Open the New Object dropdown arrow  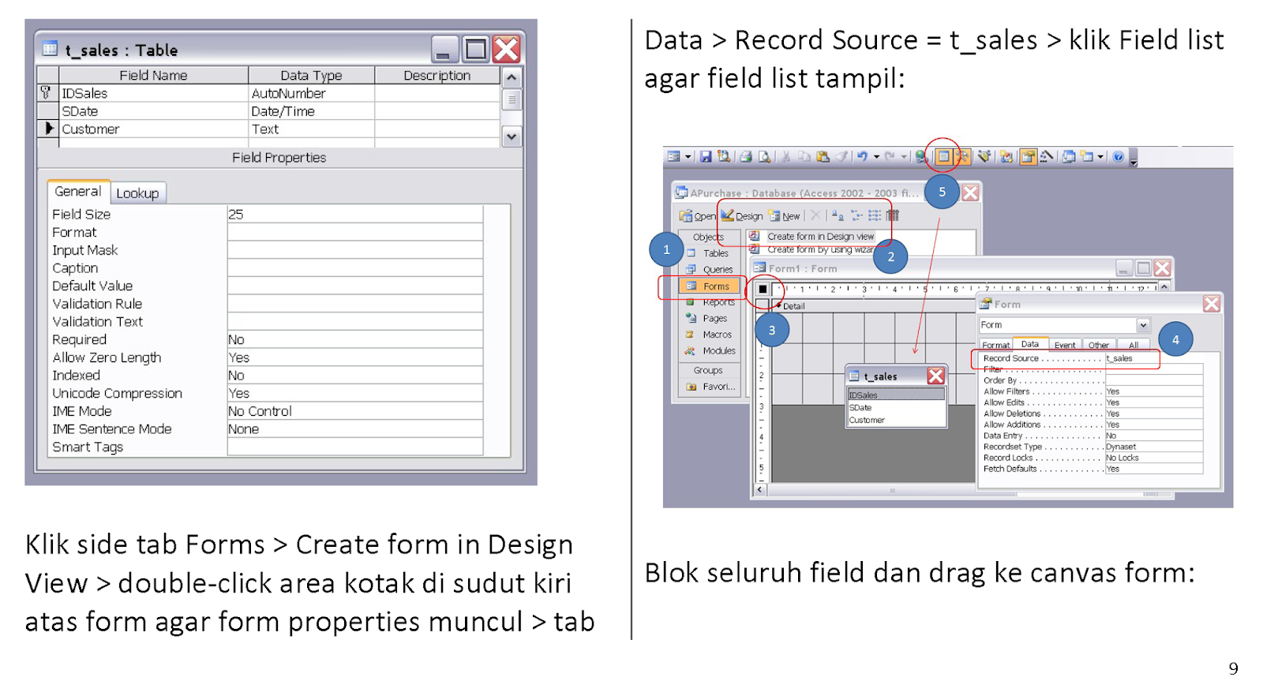click(x=1100, y=156)
